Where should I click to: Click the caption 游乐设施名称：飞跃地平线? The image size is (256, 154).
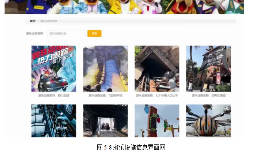click(106, 95)
